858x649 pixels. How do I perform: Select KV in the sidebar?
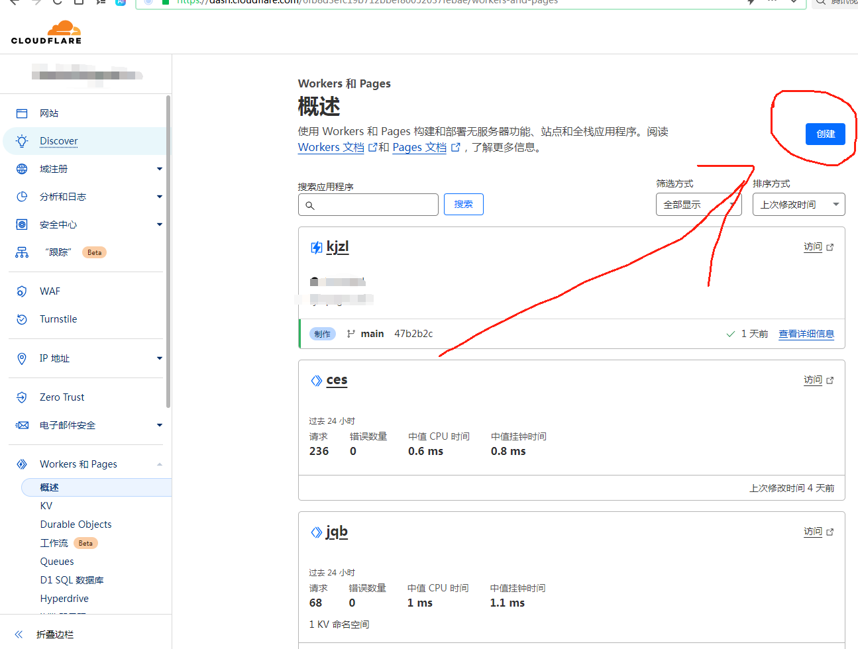pos(46,506)
